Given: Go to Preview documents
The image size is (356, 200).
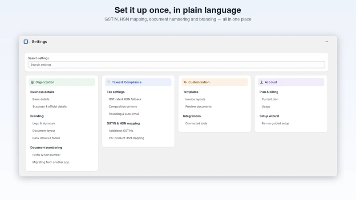Looking at the screenshot, I should [x=198, y=107].
